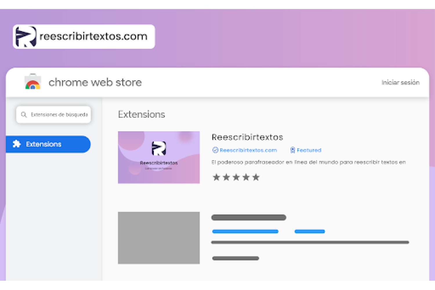Click the Chrome Web Store logo icon
The height and width of the screenshot is (290, 435).
point(33,82)
